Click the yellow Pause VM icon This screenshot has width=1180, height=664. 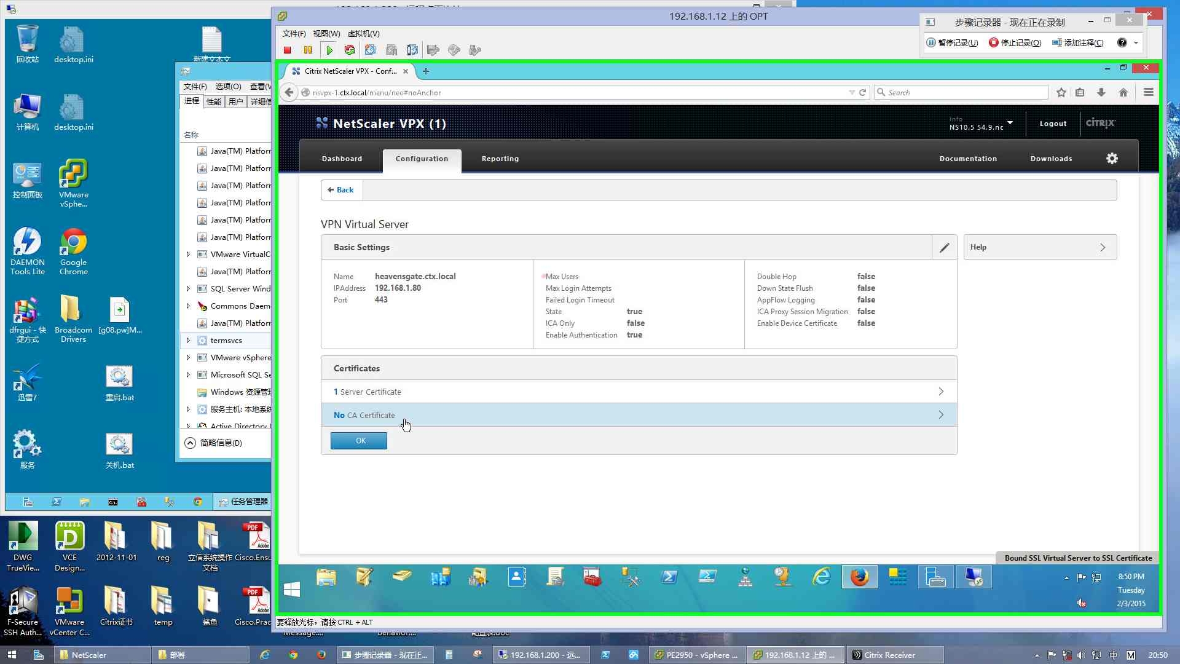point(308,50)
